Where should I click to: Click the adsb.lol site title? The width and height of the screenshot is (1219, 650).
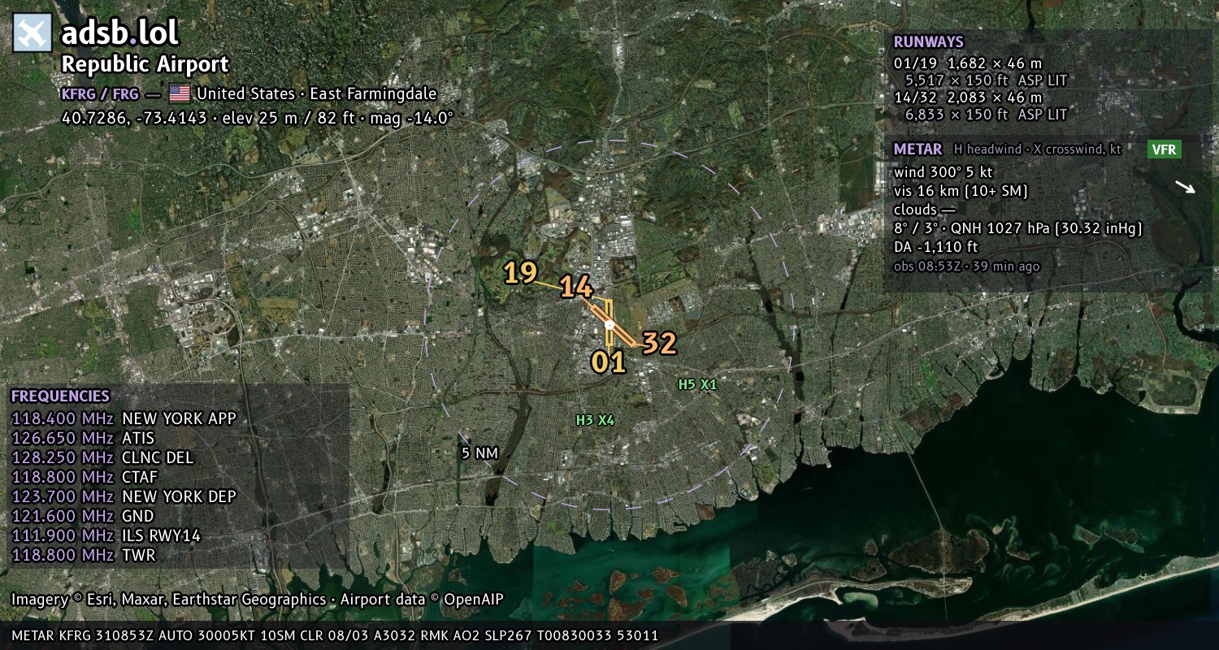tap(120, 32)
